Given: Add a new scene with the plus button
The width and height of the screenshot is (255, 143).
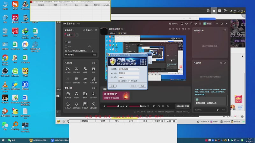Looking at the screenshot, I should [x=77, y=35].
